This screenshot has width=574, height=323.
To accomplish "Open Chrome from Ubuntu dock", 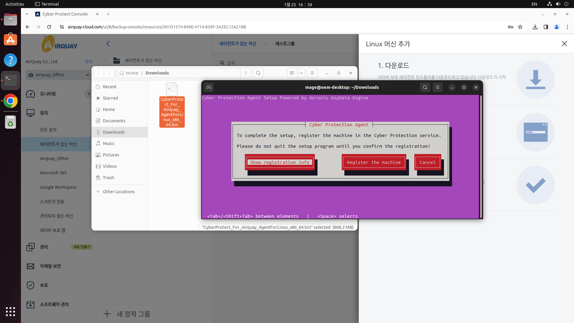I will click(x=10, y=101).
